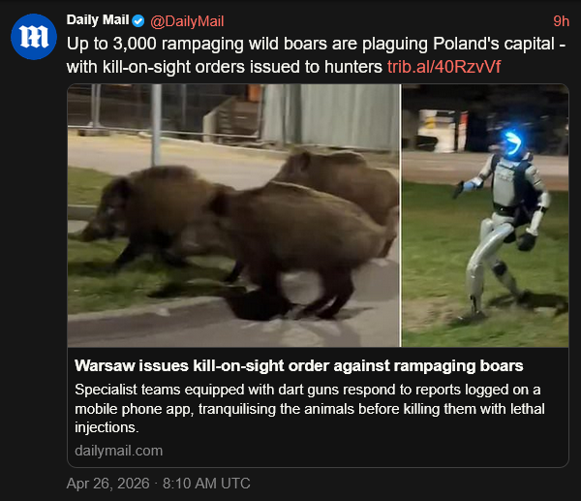Click the robot's glowing blue helmet

coord(512,143)
